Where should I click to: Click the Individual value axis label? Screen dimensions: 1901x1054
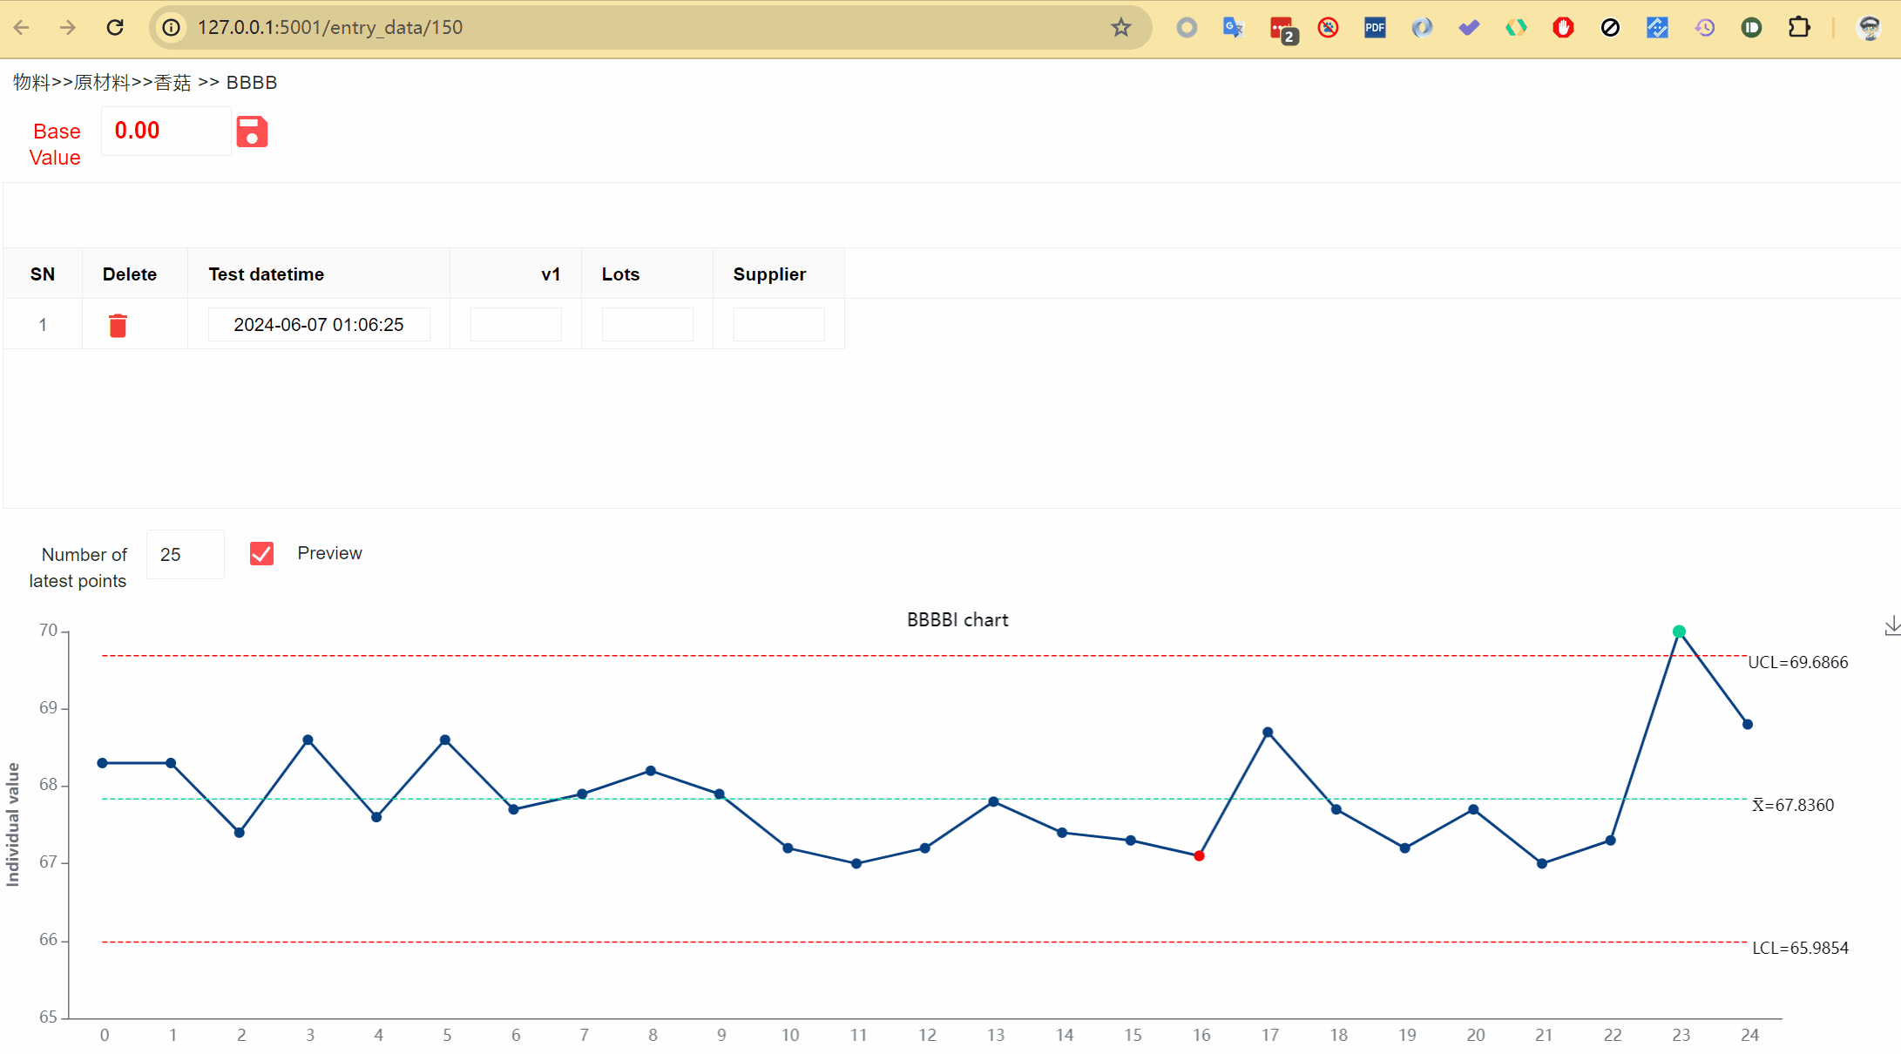pyautogui.click(x=13, y=824)
